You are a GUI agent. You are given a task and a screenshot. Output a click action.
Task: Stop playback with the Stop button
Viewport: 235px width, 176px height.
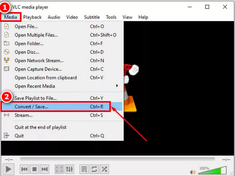click(34, 169)
